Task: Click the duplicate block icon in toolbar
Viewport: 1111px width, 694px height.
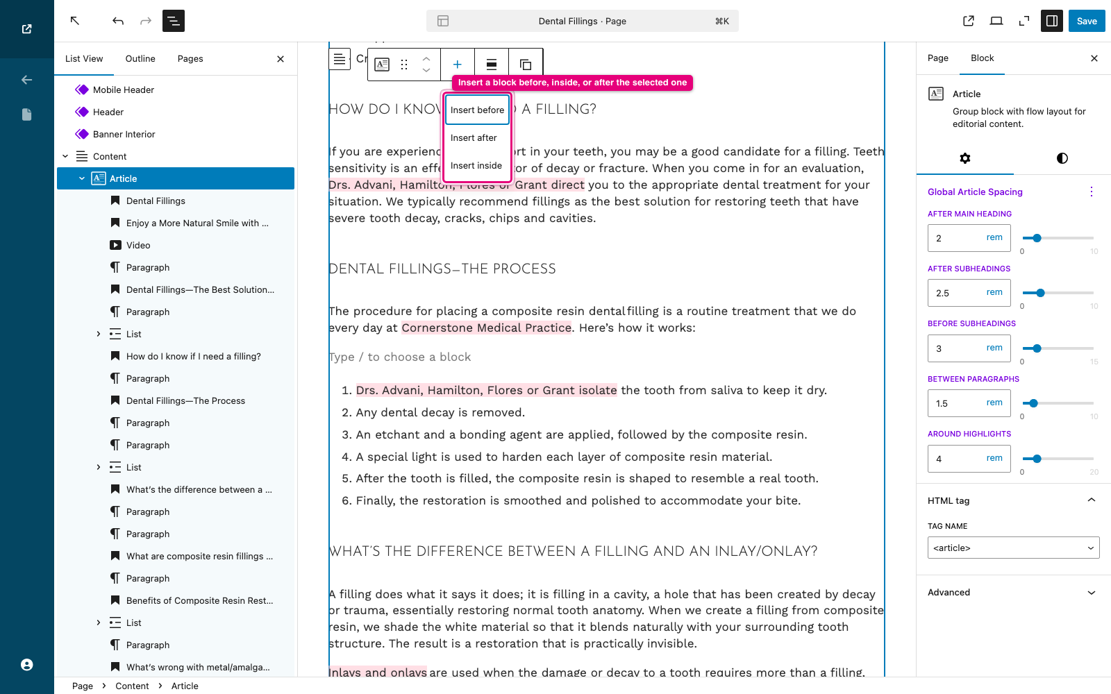Action: coord(526,65)
